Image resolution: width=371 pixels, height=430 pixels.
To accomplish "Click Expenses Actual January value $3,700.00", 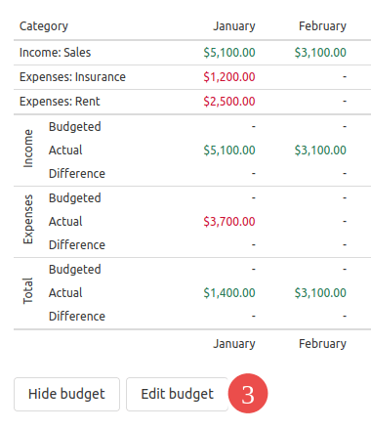I will (229, 222).
